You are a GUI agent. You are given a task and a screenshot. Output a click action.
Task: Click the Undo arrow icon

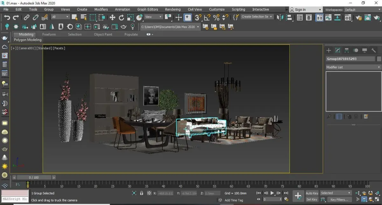pyautogui.click(x=7, y=17)
